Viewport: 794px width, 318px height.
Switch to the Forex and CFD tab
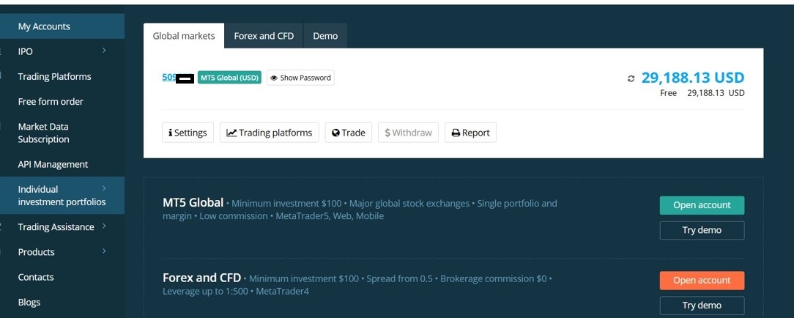click(x=264, y=36)
